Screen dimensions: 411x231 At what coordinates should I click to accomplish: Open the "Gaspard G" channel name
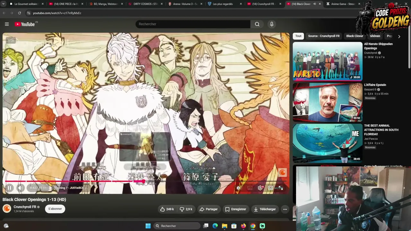(370, 90)
